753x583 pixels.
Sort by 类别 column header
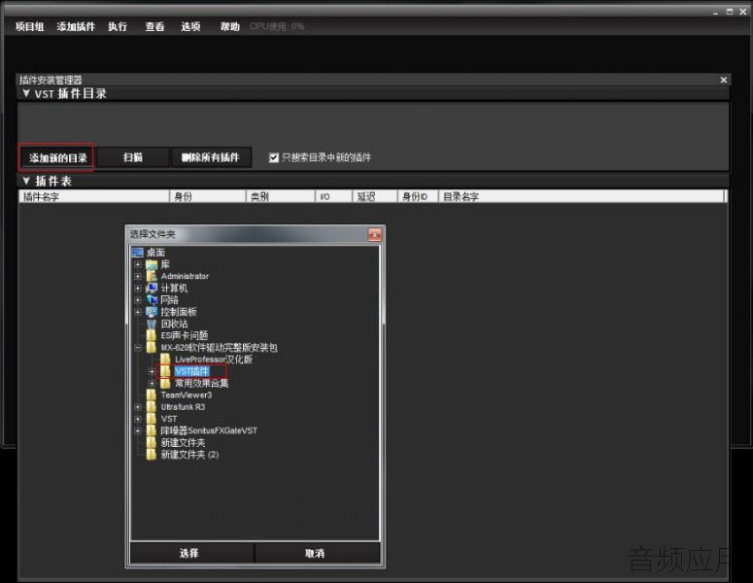(x=281, y=196)
